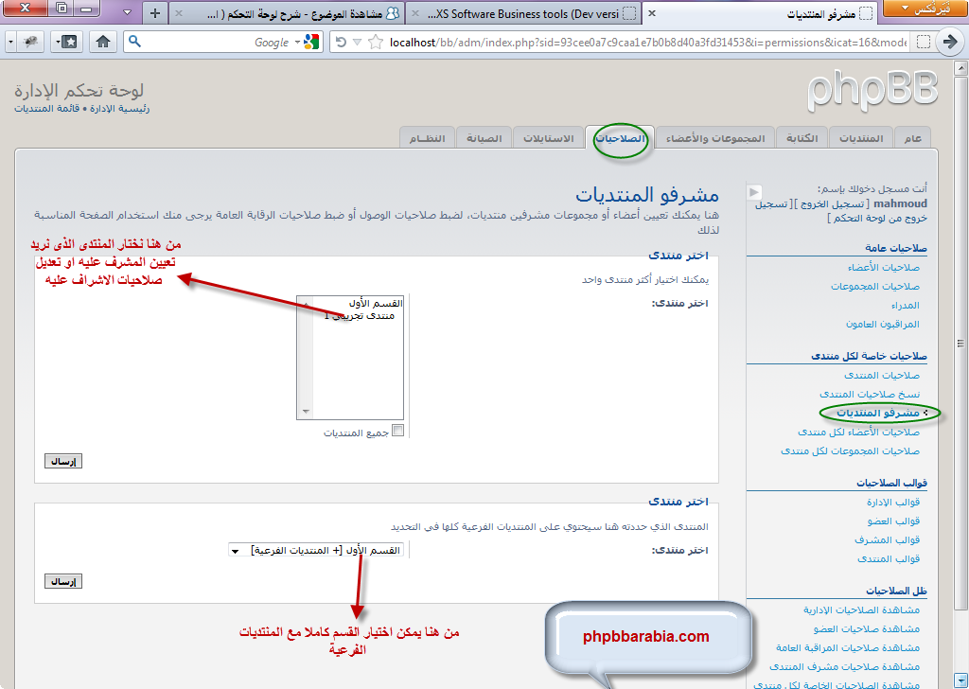Click the forward arrow navigation button
The width and height of the screenshot is (969, 689).
(949, 42)
